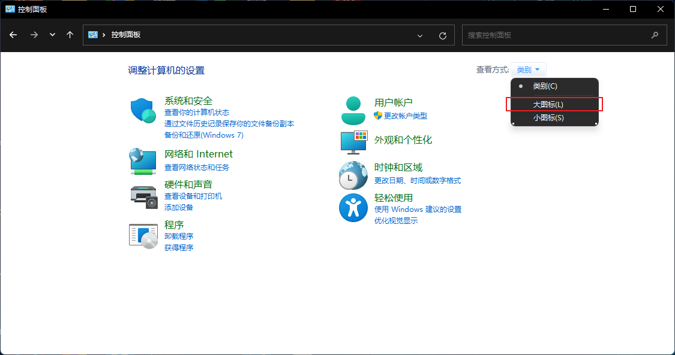Open 用户帐户 icon
Image resolution: width=675 pixels, height=355 pixels.
coord(353,109)
